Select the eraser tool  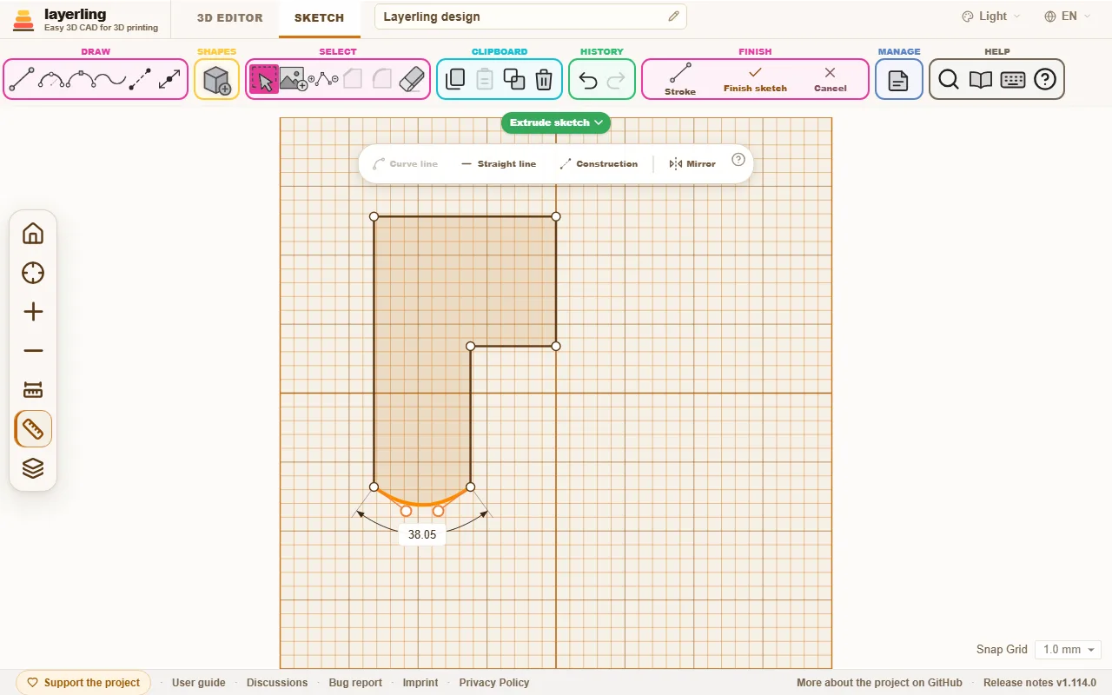(411, 80)
